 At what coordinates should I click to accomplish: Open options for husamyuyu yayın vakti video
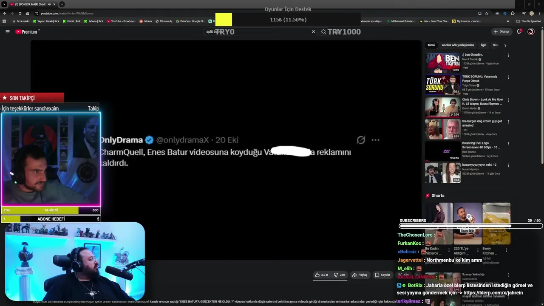pos(508,165)
